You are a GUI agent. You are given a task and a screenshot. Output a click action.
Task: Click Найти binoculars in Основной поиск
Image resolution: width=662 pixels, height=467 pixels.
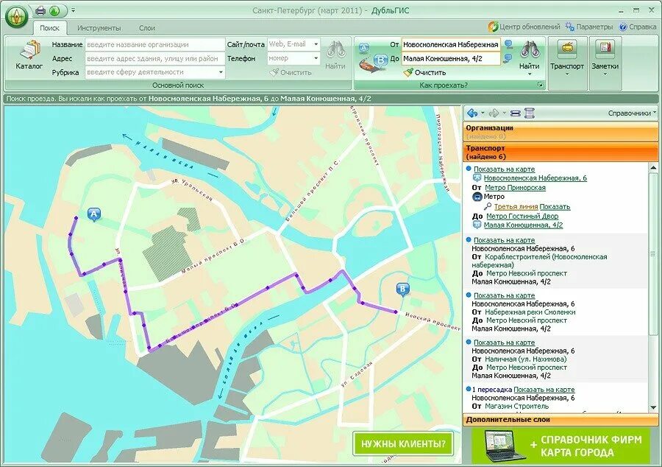coord(335,55)
